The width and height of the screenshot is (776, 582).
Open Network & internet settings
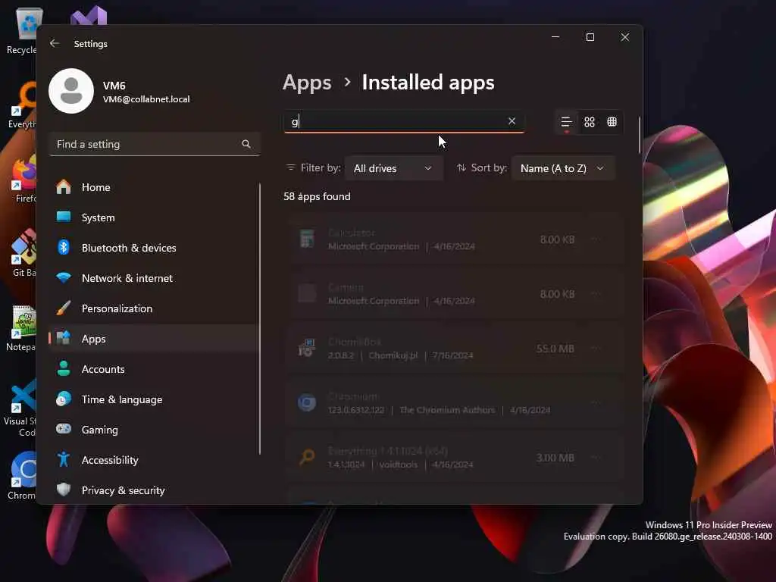153,278
